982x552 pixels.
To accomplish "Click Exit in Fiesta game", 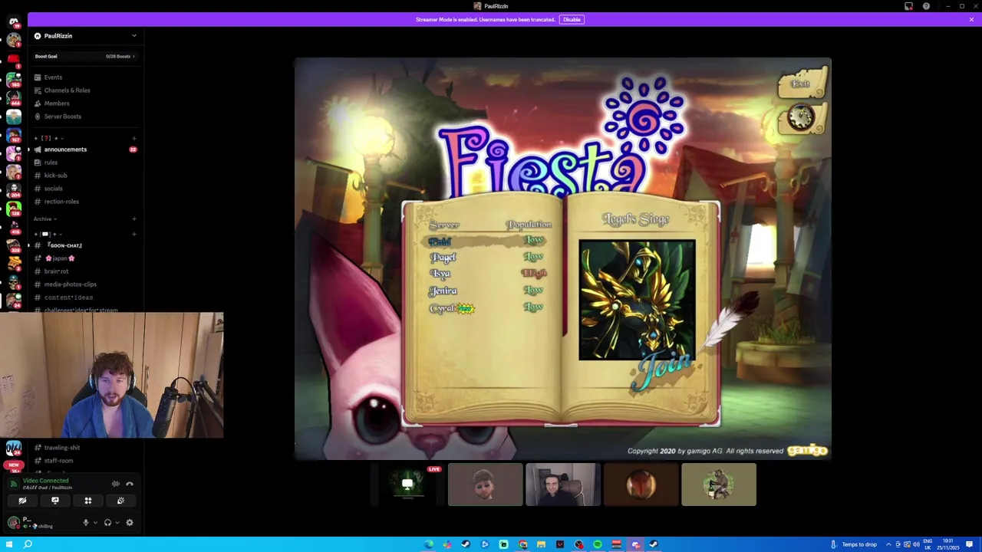I will tap(801, 84).
